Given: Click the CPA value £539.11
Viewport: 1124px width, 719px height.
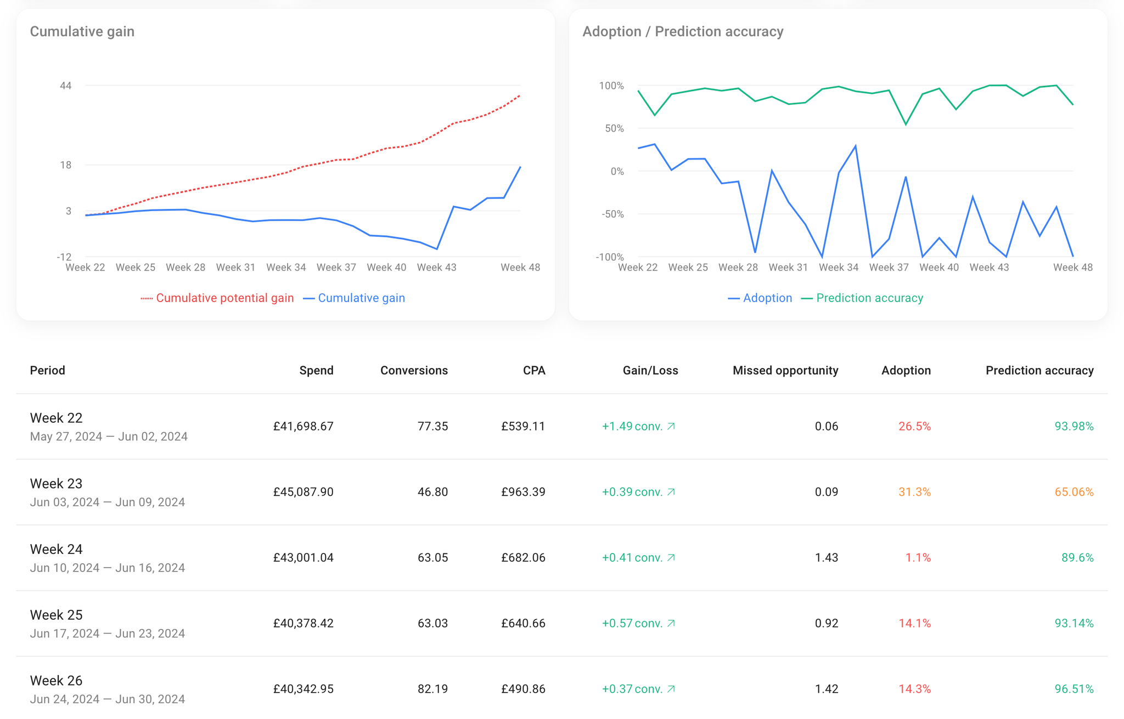Looking at the screenshot, I should coord(523,426).
